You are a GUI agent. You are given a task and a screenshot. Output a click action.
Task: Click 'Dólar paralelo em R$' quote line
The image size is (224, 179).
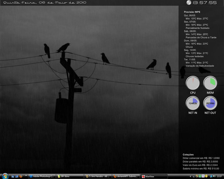pos(200,162)
